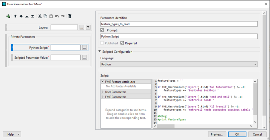Uncheck the Required checkbox
This screenshot has height=140, width=270.
pyautogui.click(x=122, y=43)
